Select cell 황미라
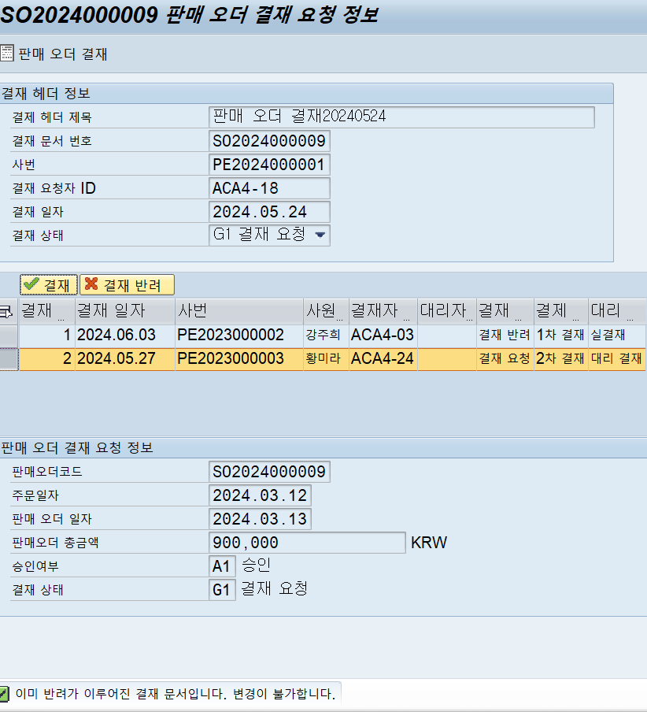This screenshot has width=647, height=712. click(326, 359)
